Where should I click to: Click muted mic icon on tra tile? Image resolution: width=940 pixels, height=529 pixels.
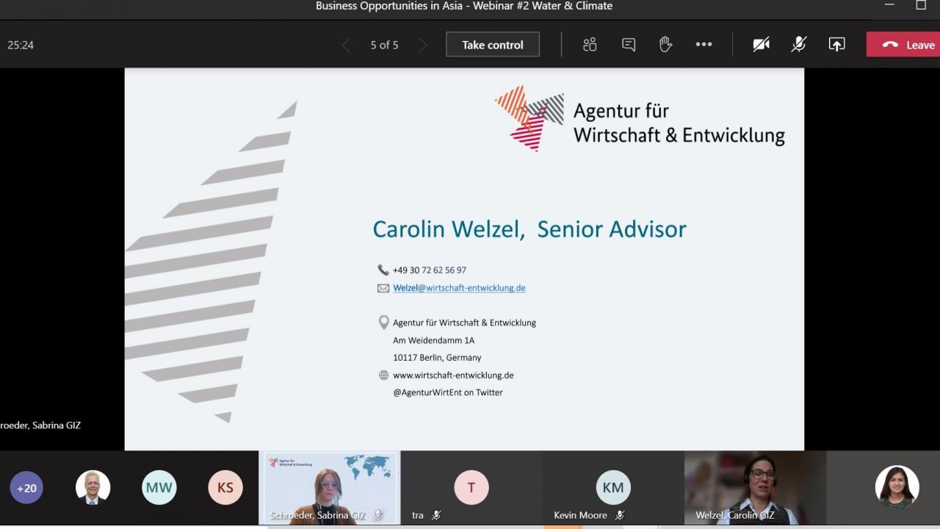click(436, 515)
